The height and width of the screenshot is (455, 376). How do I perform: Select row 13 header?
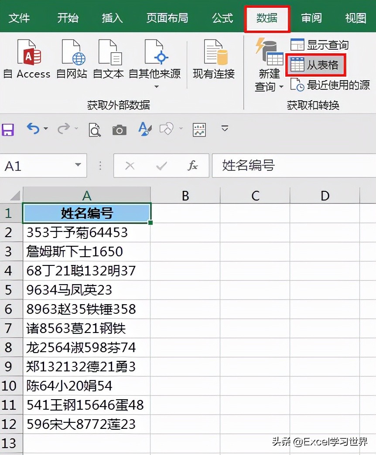pos(11,443)
